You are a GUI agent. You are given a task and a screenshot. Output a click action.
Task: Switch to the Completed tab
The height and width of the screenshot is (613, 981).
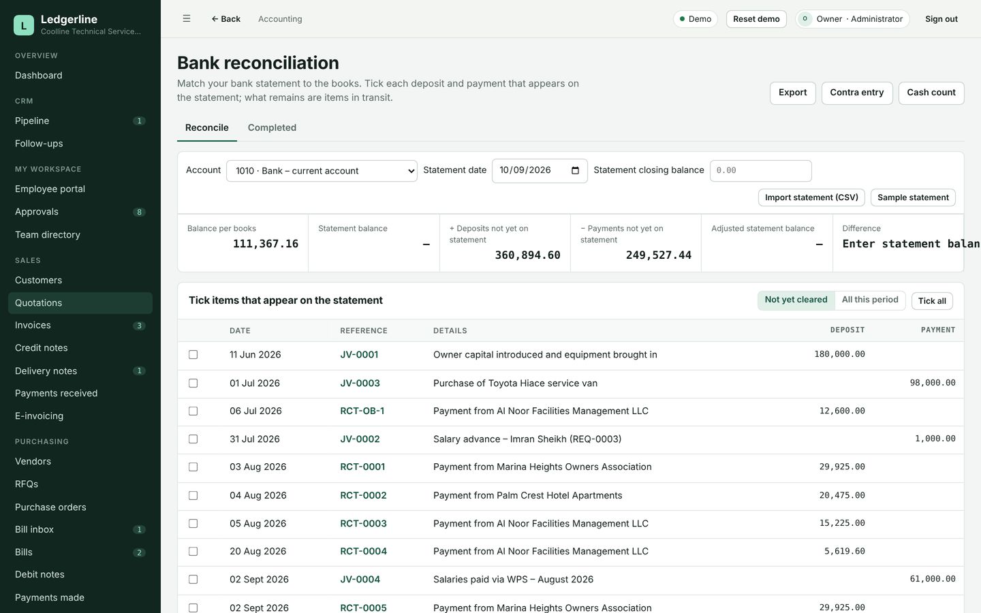272,127
